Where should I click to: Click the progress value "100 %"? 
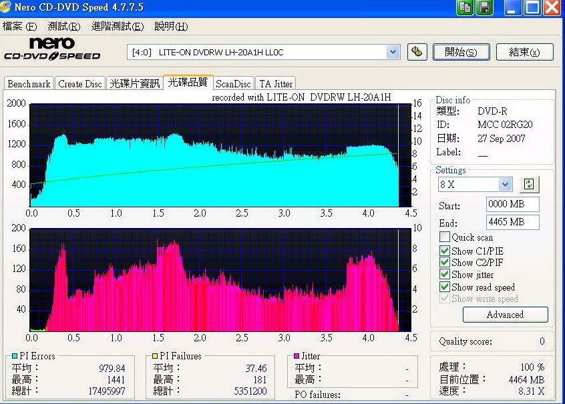[532, 367]
